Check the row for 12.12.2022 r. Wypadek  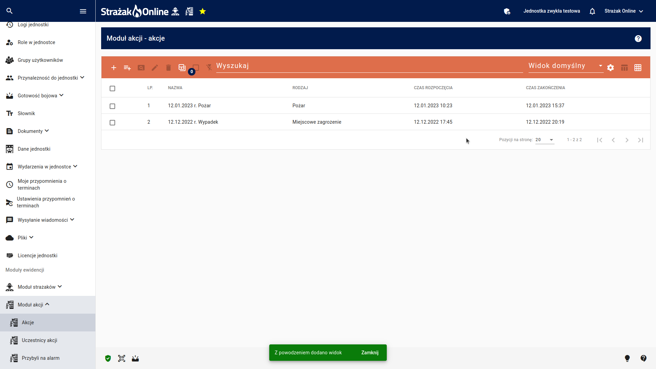(112, 123)
